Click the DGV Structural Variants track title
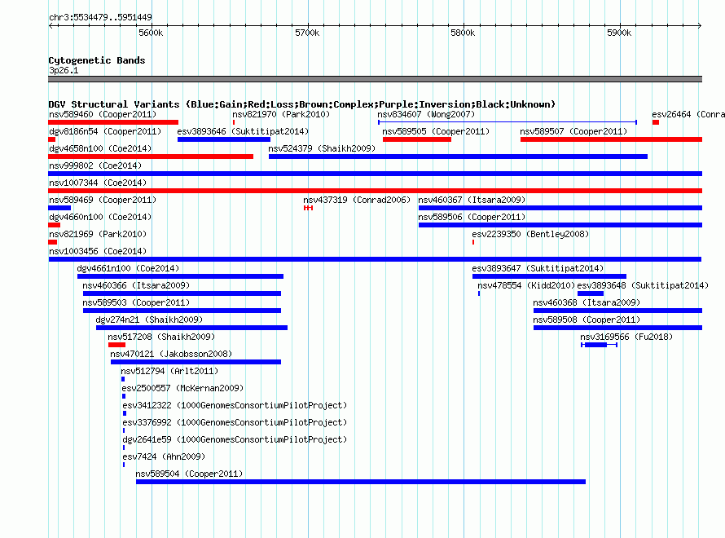The height and width of the screenshot is (538, 725). pos(302,104)
